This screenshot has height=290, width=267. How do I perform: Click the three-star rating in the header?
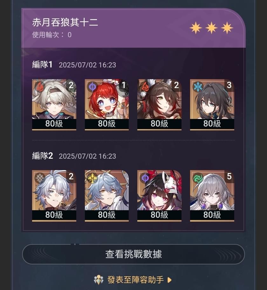pyautogui.click(x=211, y=28)
